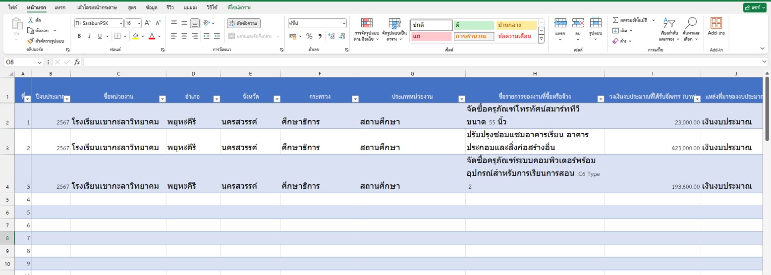This screenshot has width=771, height=275.
Task: Click the center horizontal alignment icon
Action: [184, 36]
